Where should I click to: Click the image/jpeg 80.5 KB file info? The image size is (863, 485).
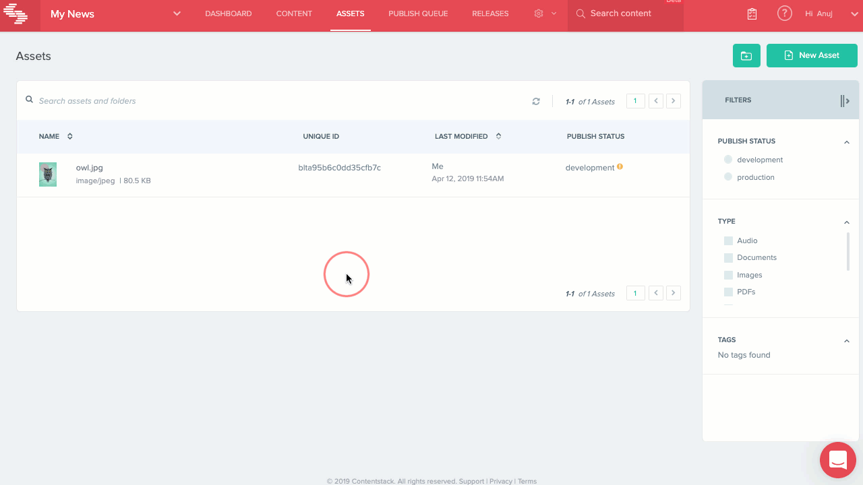pyautogui.click(x=113, y=181)
